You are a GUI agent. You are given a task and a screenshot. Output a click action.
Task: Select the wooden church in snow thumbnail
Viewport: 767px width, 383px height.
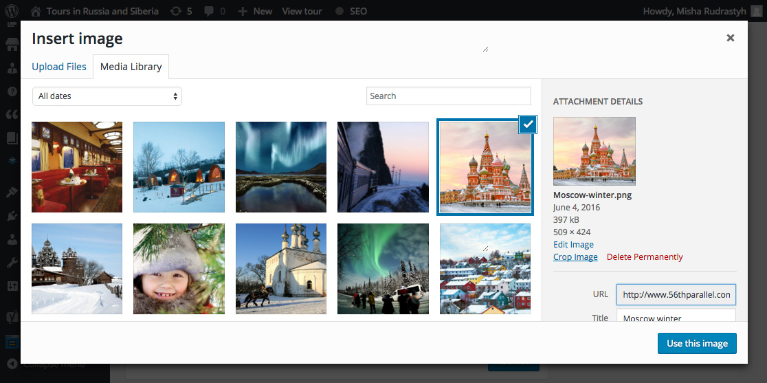tap(77, 269)
